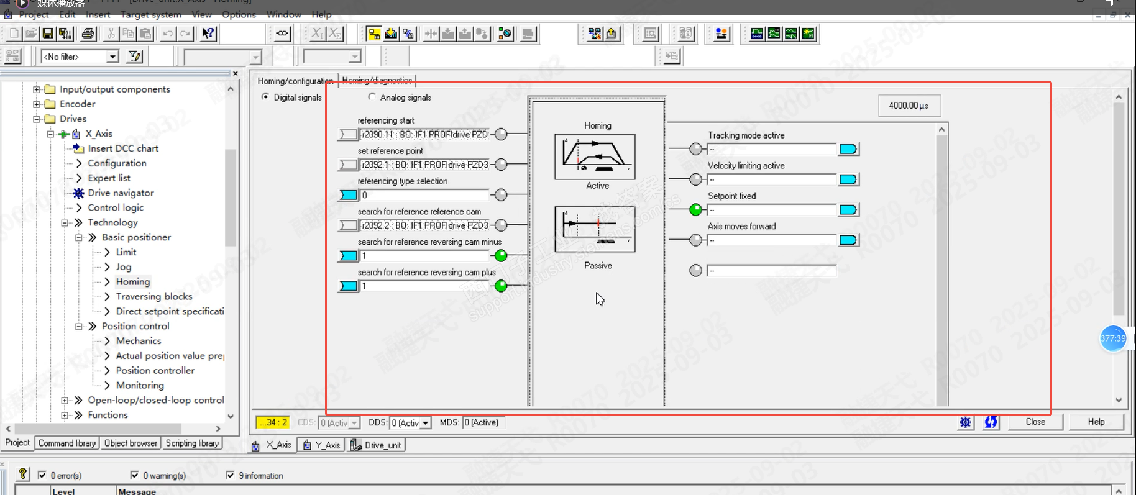Collapse the Position control node

tap(79, 327)
